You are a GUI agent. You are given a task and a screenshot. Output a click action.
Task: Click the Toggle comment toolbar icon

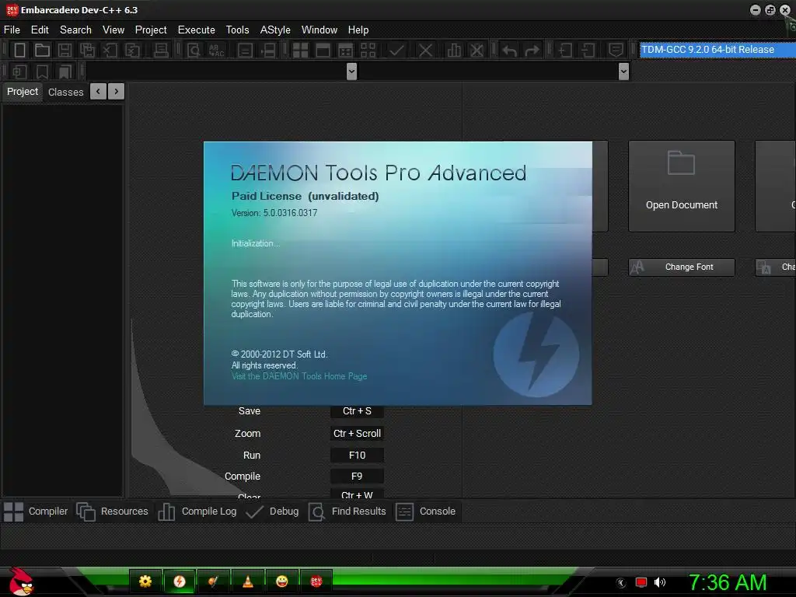616,50
